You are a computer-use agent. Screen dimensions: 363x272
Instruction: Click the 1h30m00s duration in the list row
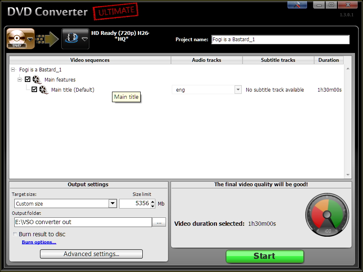point(329,90)
